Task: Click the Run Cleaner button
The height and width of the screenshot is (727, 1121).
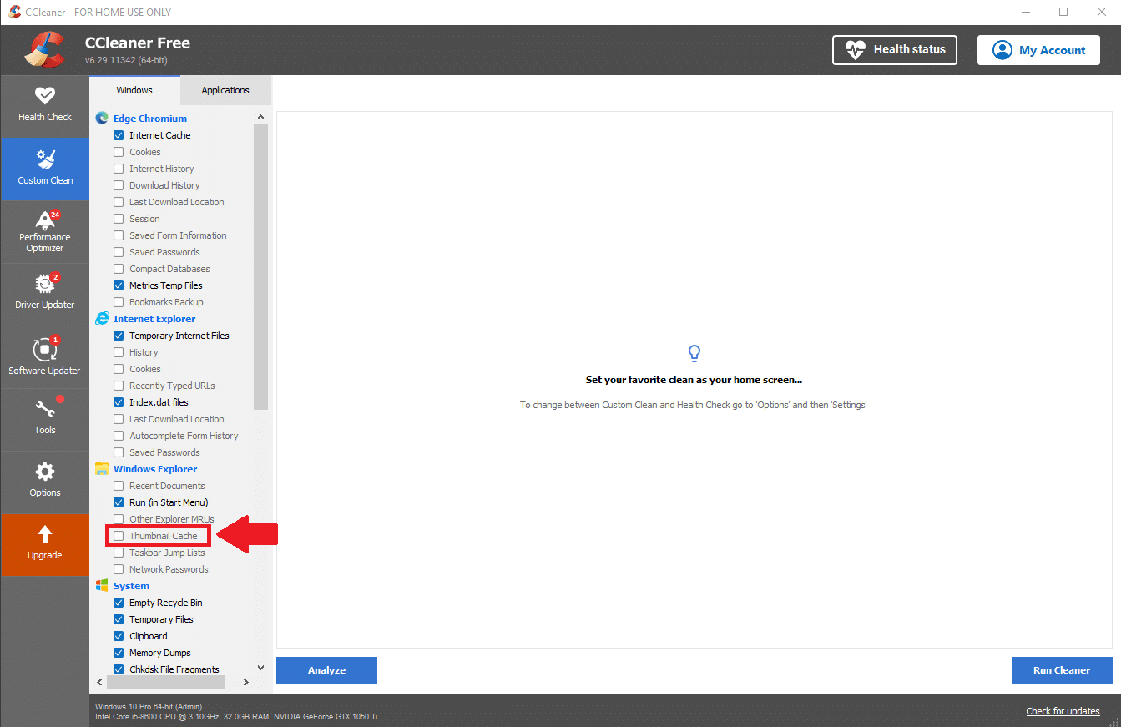Action: click(1062, 670)
